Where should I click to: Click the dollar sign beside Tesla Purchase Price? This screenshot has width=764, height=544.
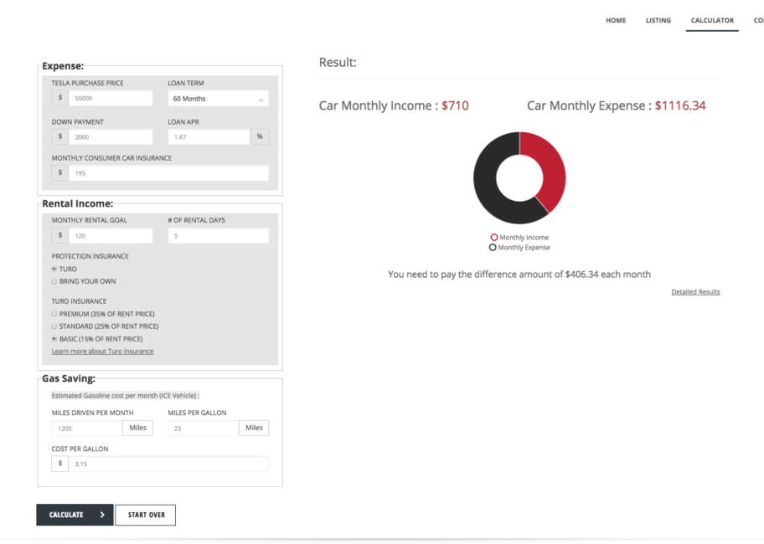[x=60, y=98]
